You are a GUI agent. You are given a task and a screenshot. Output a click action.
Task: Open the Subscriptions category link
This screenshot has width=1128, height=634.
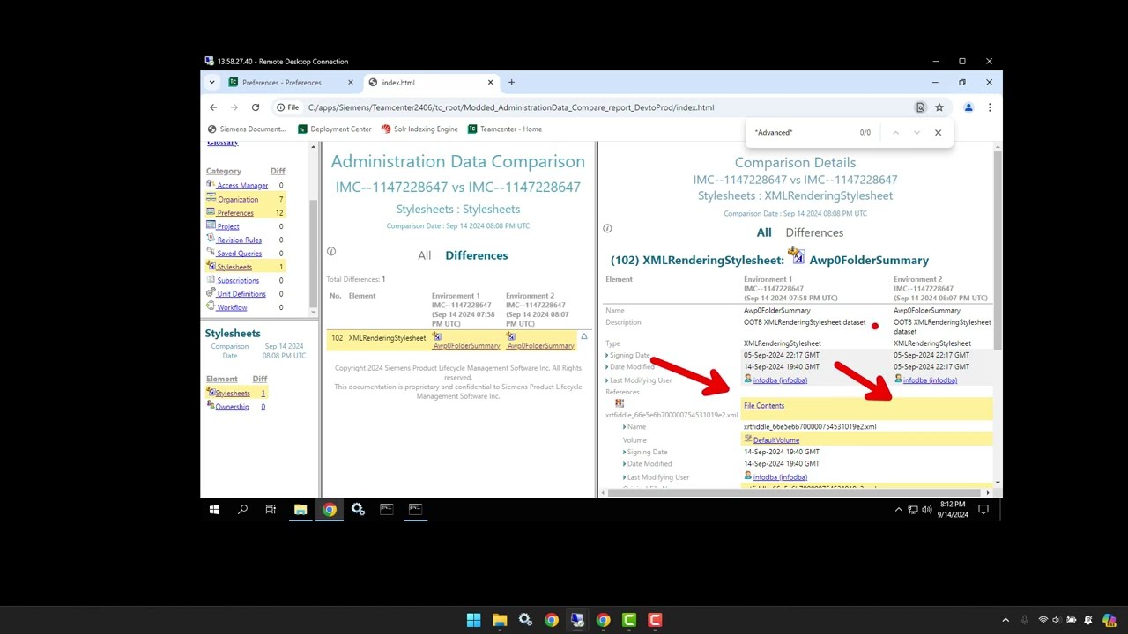click(x=238, y=281)
